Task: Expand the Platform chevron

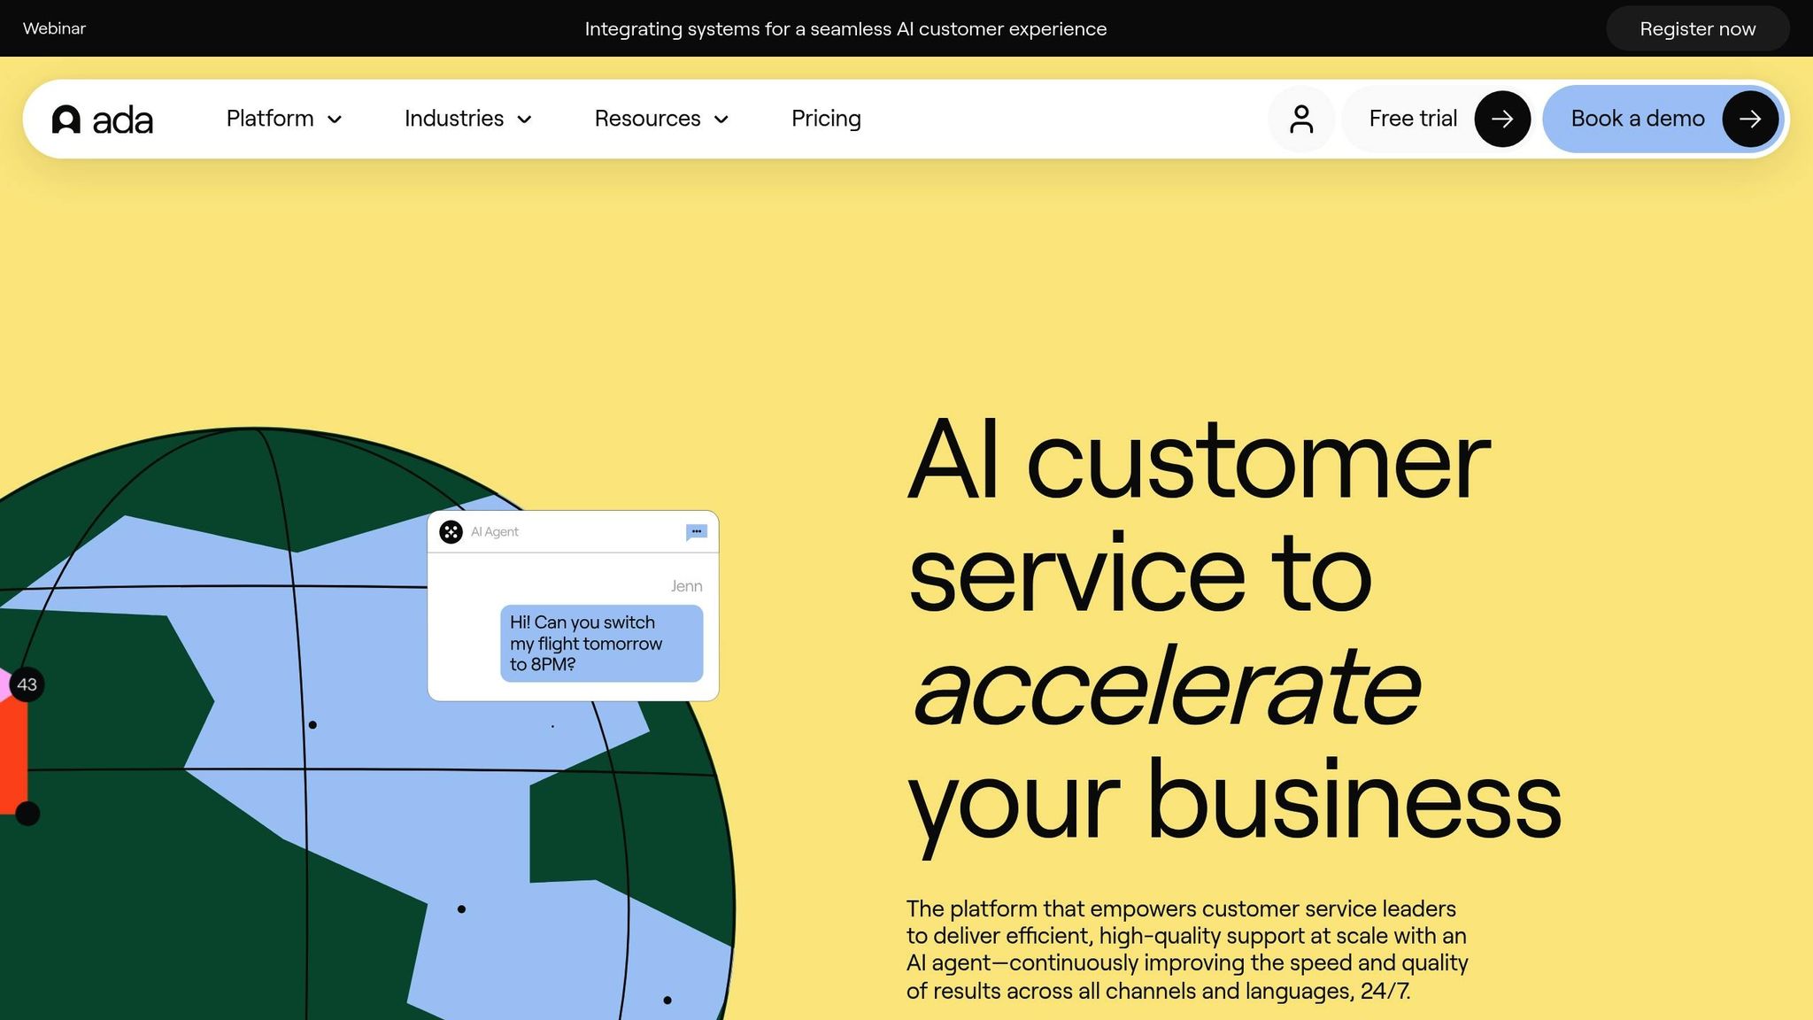Action: [335, 120]
